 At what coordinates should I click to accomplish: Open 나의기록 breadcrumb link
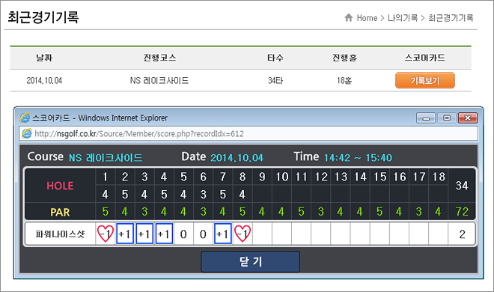(x=403, y=18)
